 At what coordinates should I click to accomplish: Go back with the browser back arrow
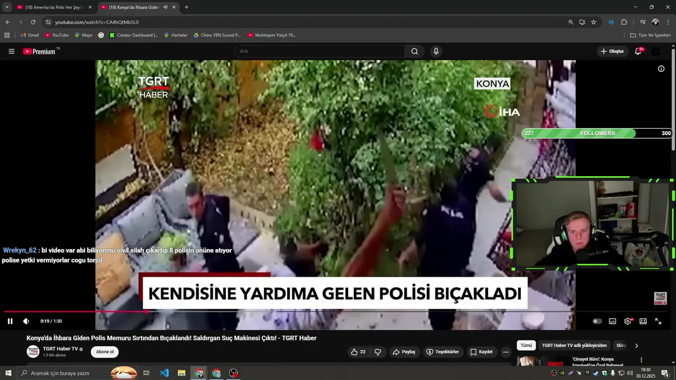[x=7, y=22]
